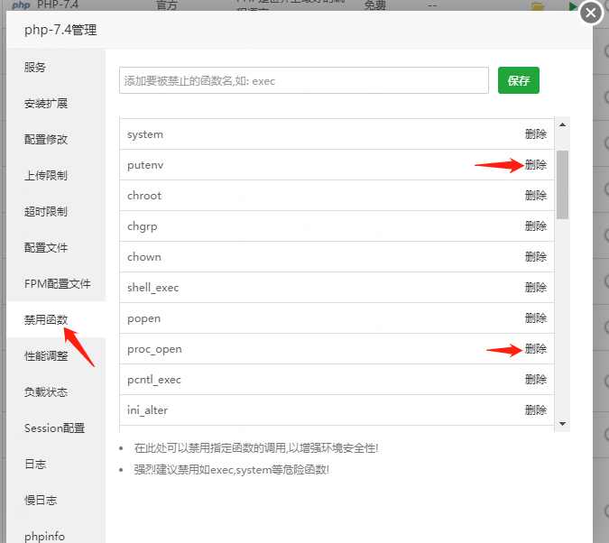Viewport: 609px width, 543px height.
Task: Click the scrollbar down arrow
Action: click(x=562, y=423)
